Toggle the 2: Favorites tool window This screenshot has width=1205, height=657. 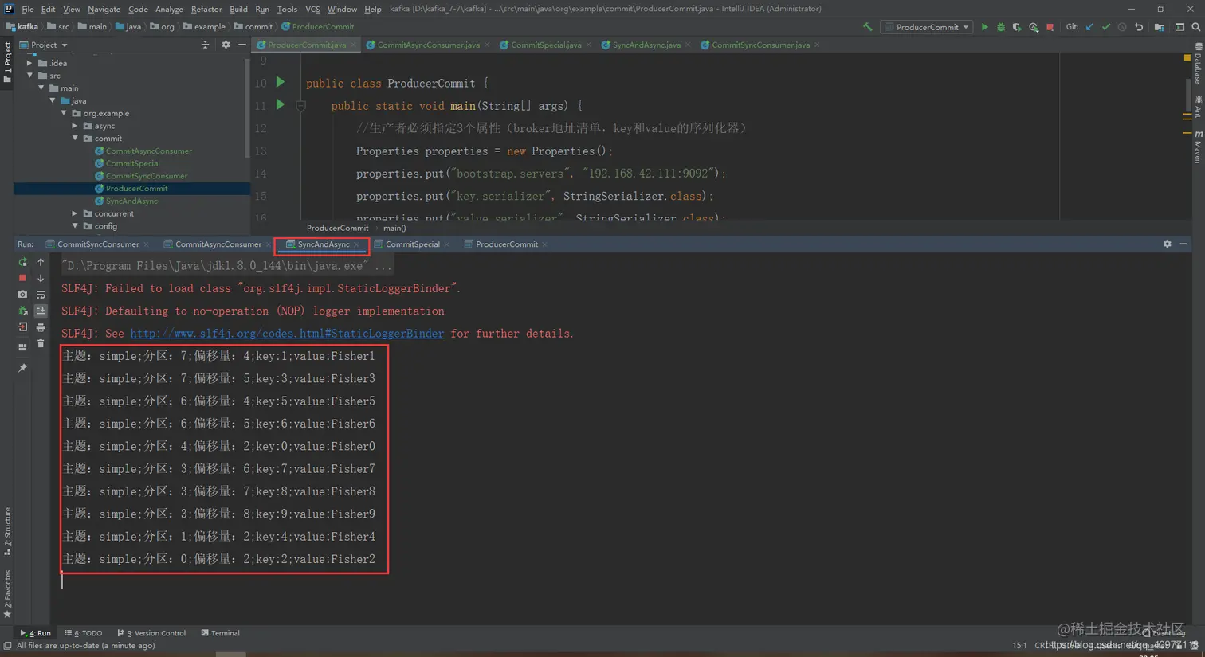click(7, 594)
